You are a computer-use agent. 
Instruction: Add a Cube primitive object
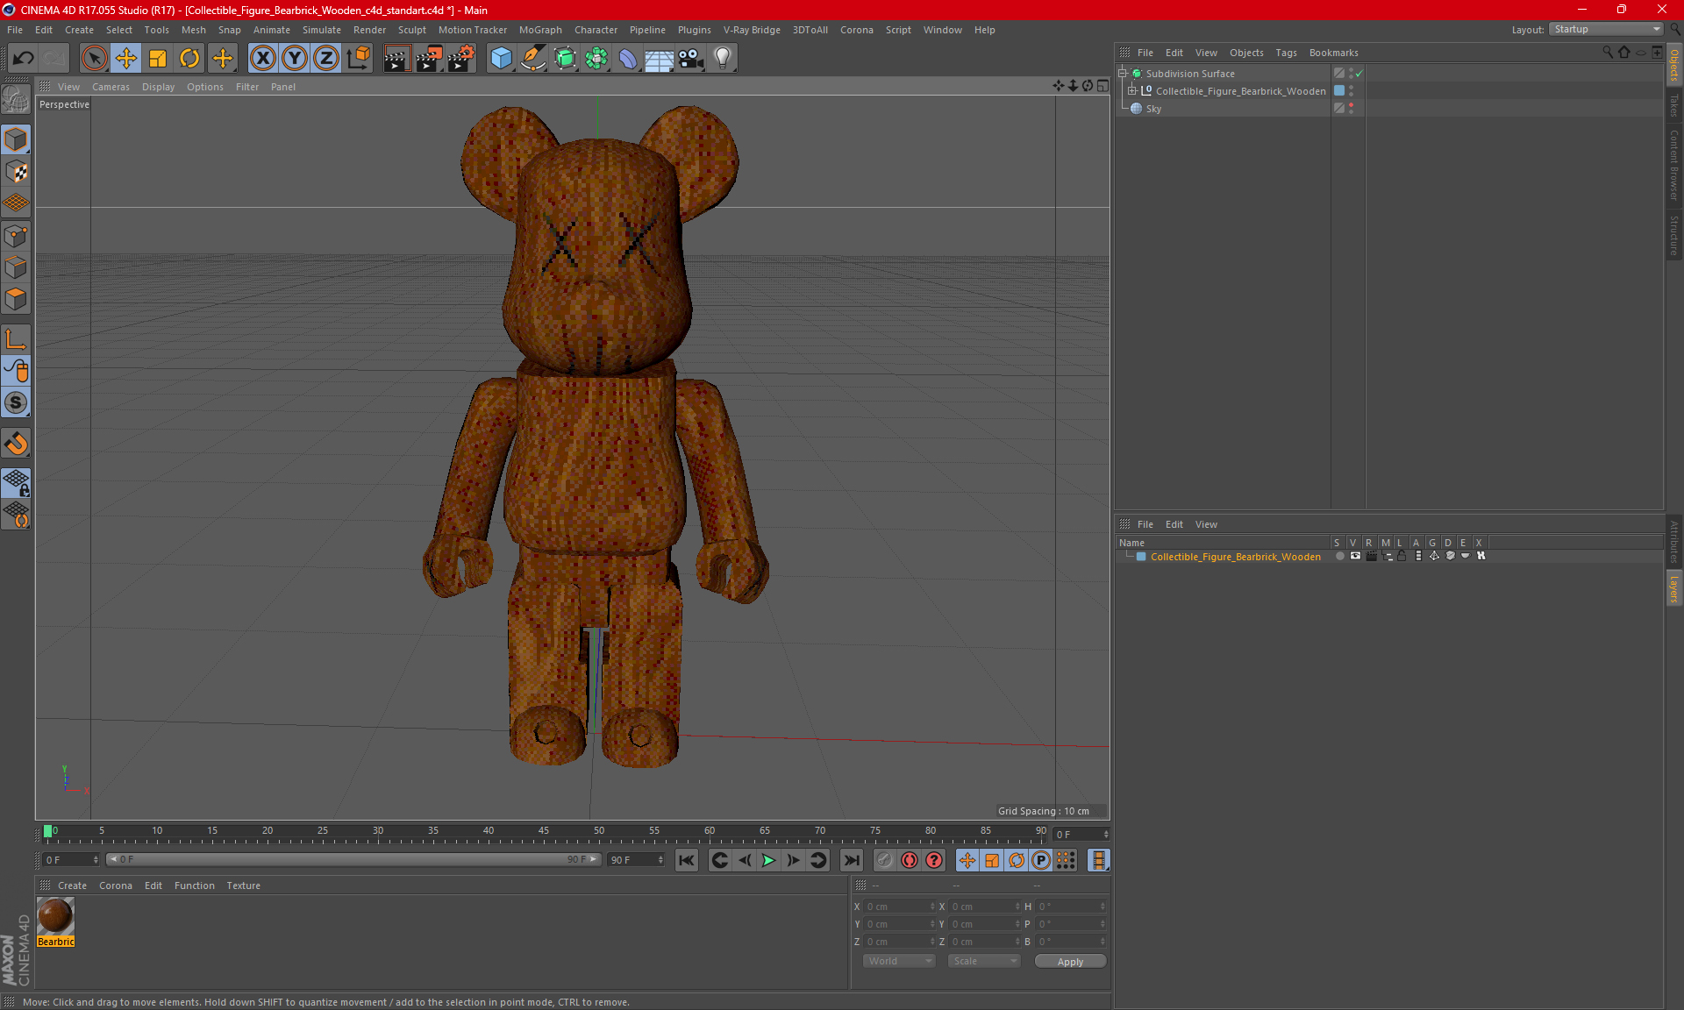[x=501, y=58]
